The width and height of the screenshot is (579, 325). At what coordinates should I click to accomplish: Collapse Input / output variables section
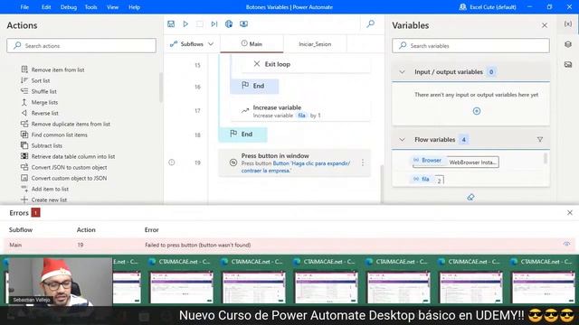[402, 72]
